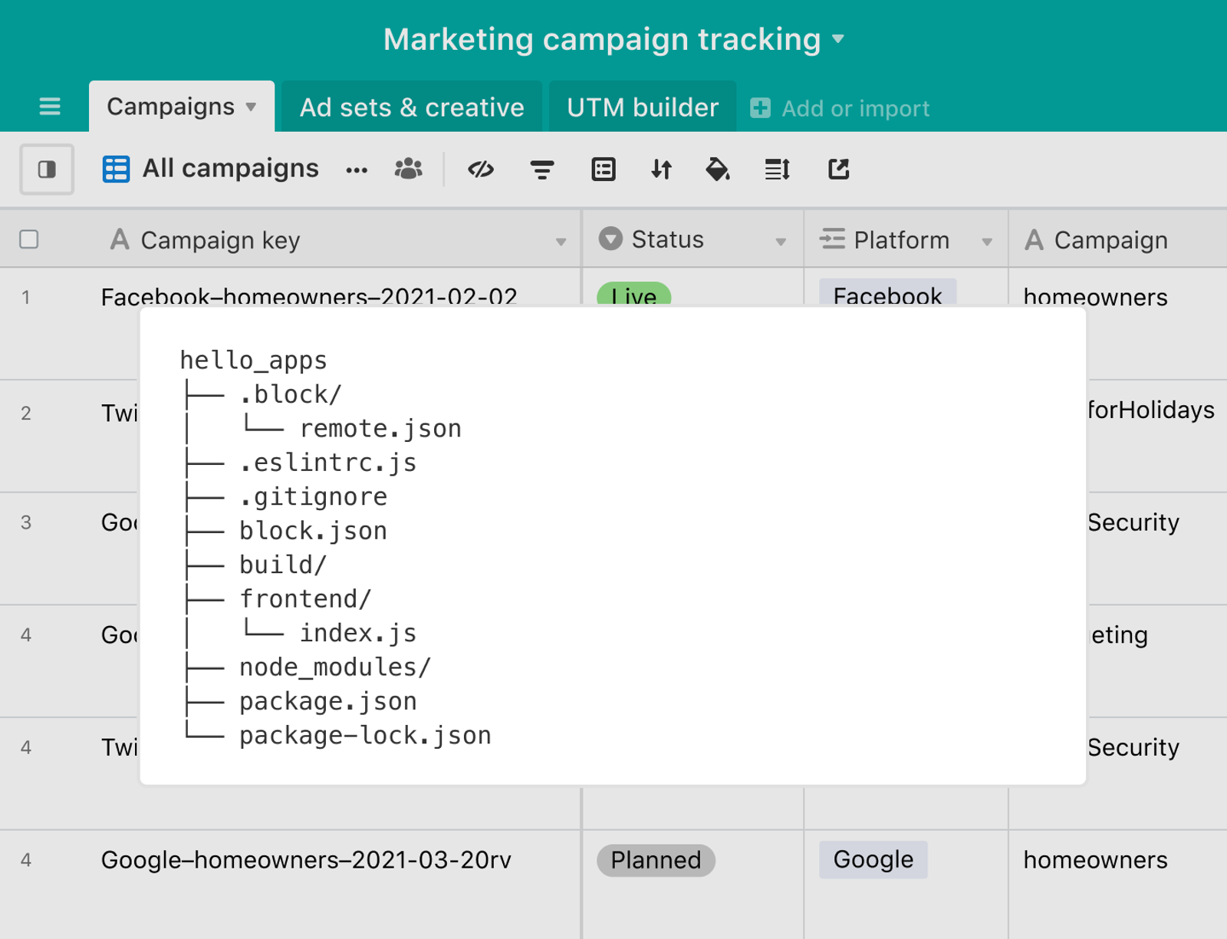
Task: Open the Marketing campaign tracking base dropdown
Action: [838, 38]
